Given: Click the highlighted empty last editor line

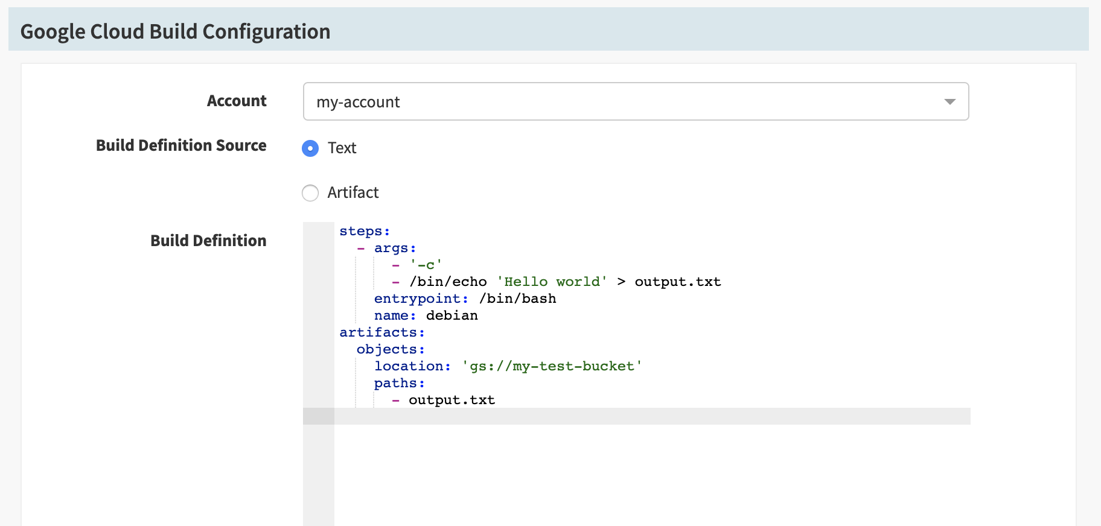Looking at the screenshot, I should coord(652,416).
